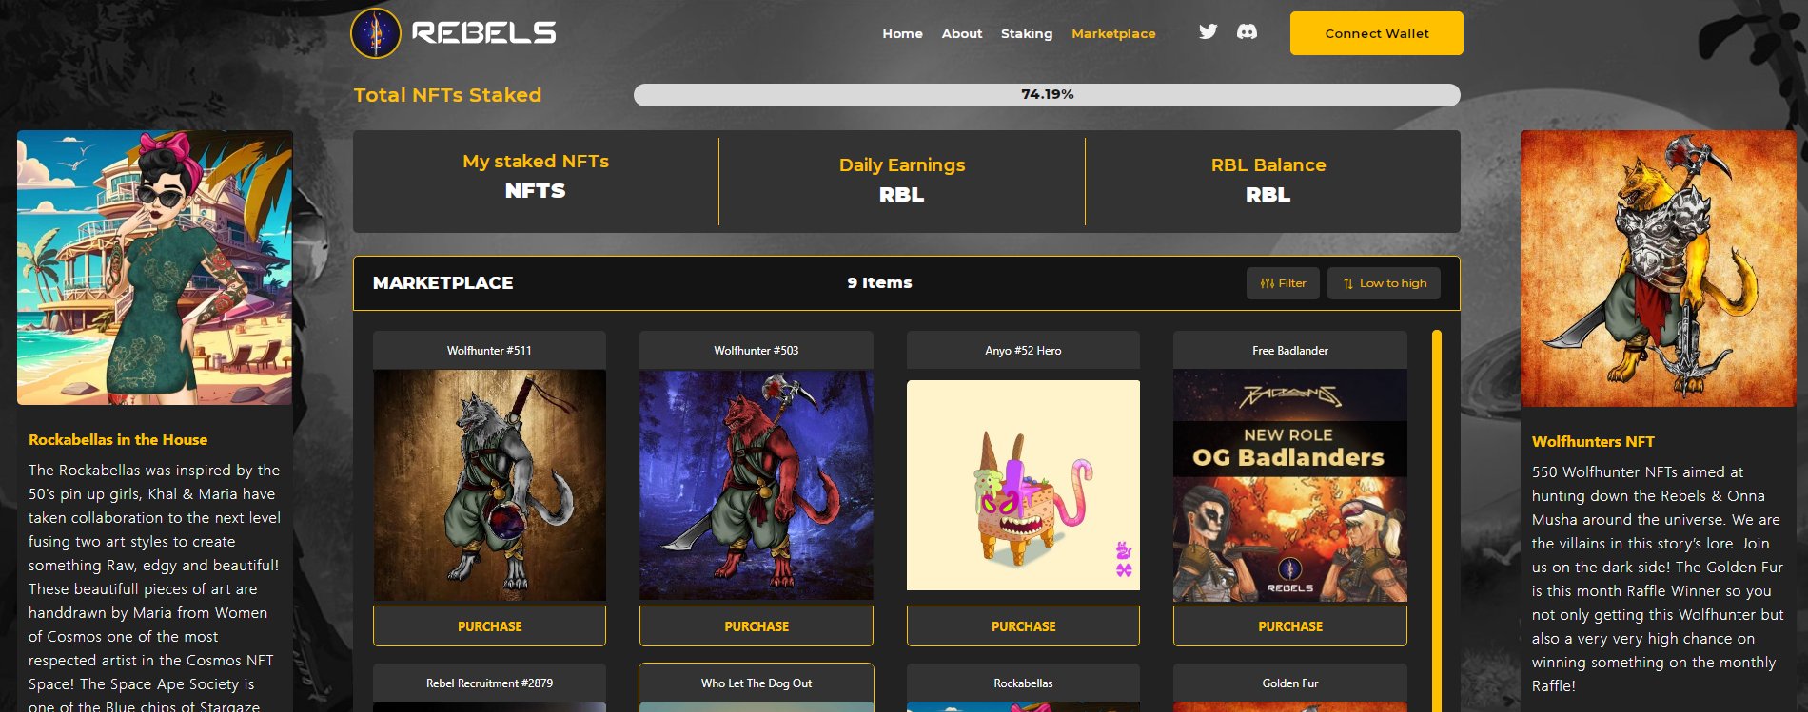The image size is (1808, 712).
Task: Open the Discord icon link
Action: (x=1247, y=31)
